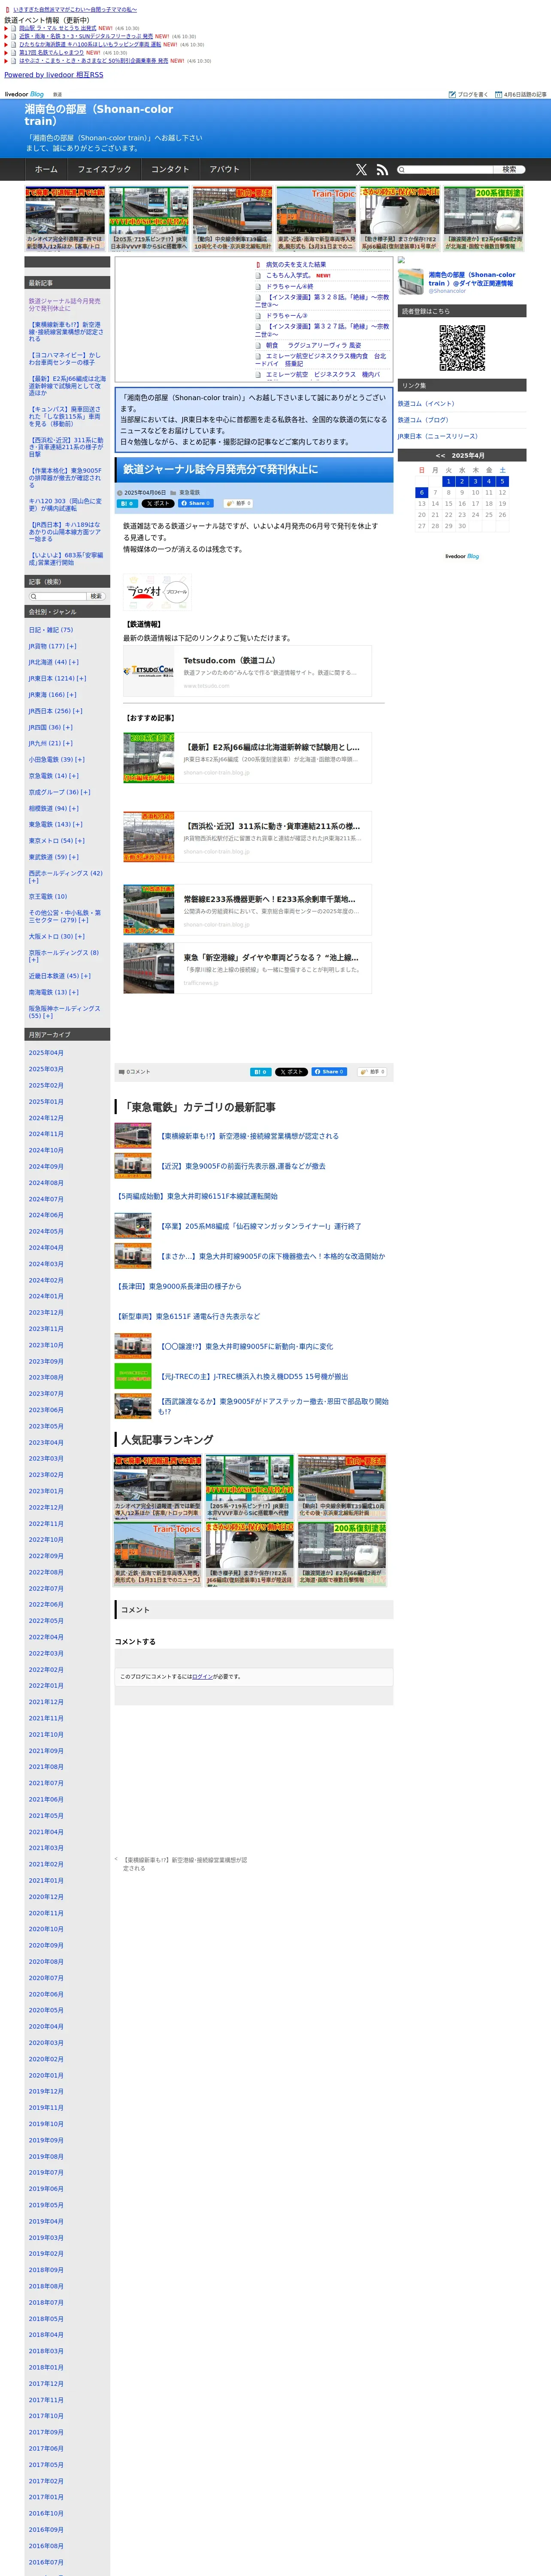Screen dimensions: 551x2576
Task: Select day 6 in the 2025年4月 calendar
Action: point(422,493)
